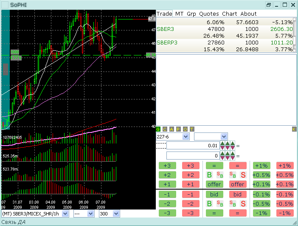The width and height of the screenshot is (298, 226).
Task: Click the green +1% button
Action: (261, 165)
